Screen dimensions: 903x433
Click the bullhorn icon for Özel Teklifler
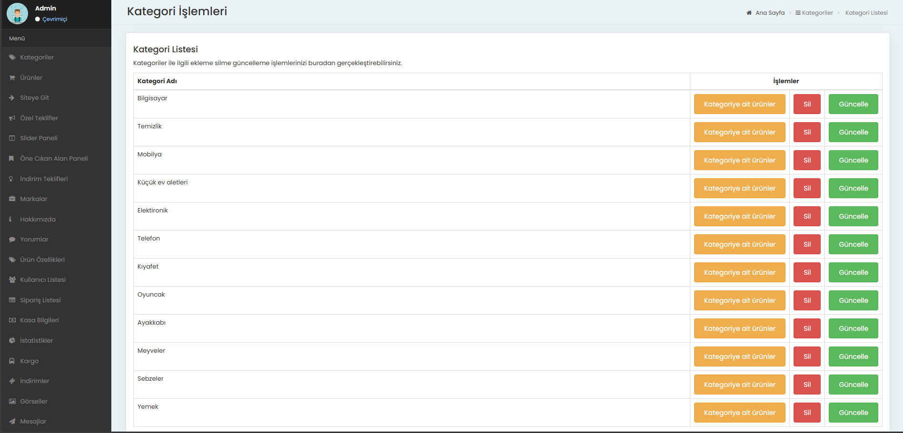pyautogui.click(x=12, y=118)
